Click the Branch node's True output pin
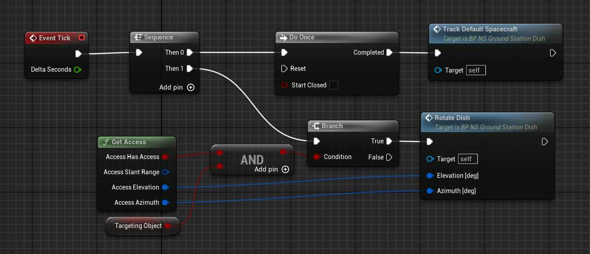Image resolution: width=590 pixels, height=254 pixels. (389, 141)
